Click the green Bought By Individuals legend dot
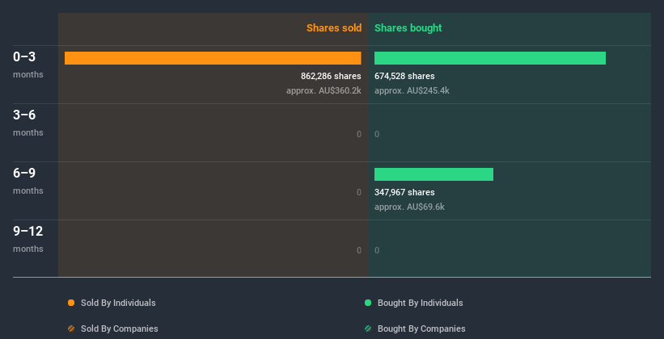Viewport: 664px width, 339px height. [368, 303]
